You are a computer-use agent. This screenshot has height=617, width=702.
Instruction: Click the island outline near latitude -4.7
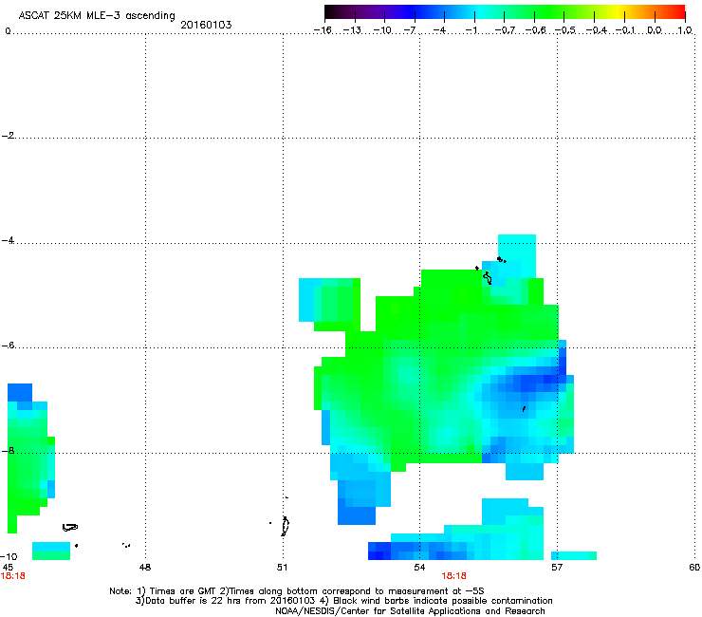click(x=488, y=278)
